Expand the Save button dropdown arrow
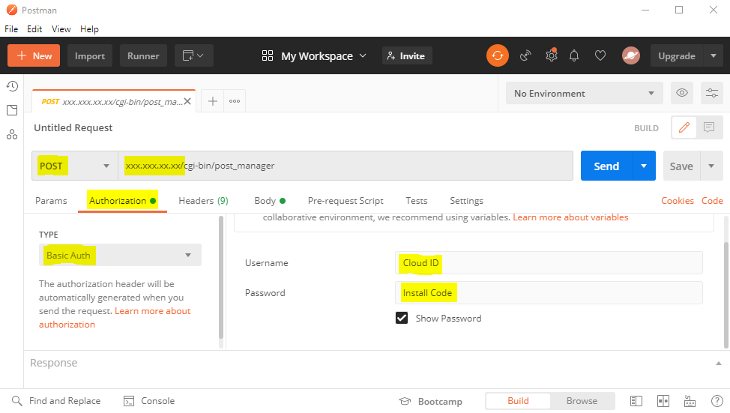Screen dimensions: 730x413 pos(711,166)
